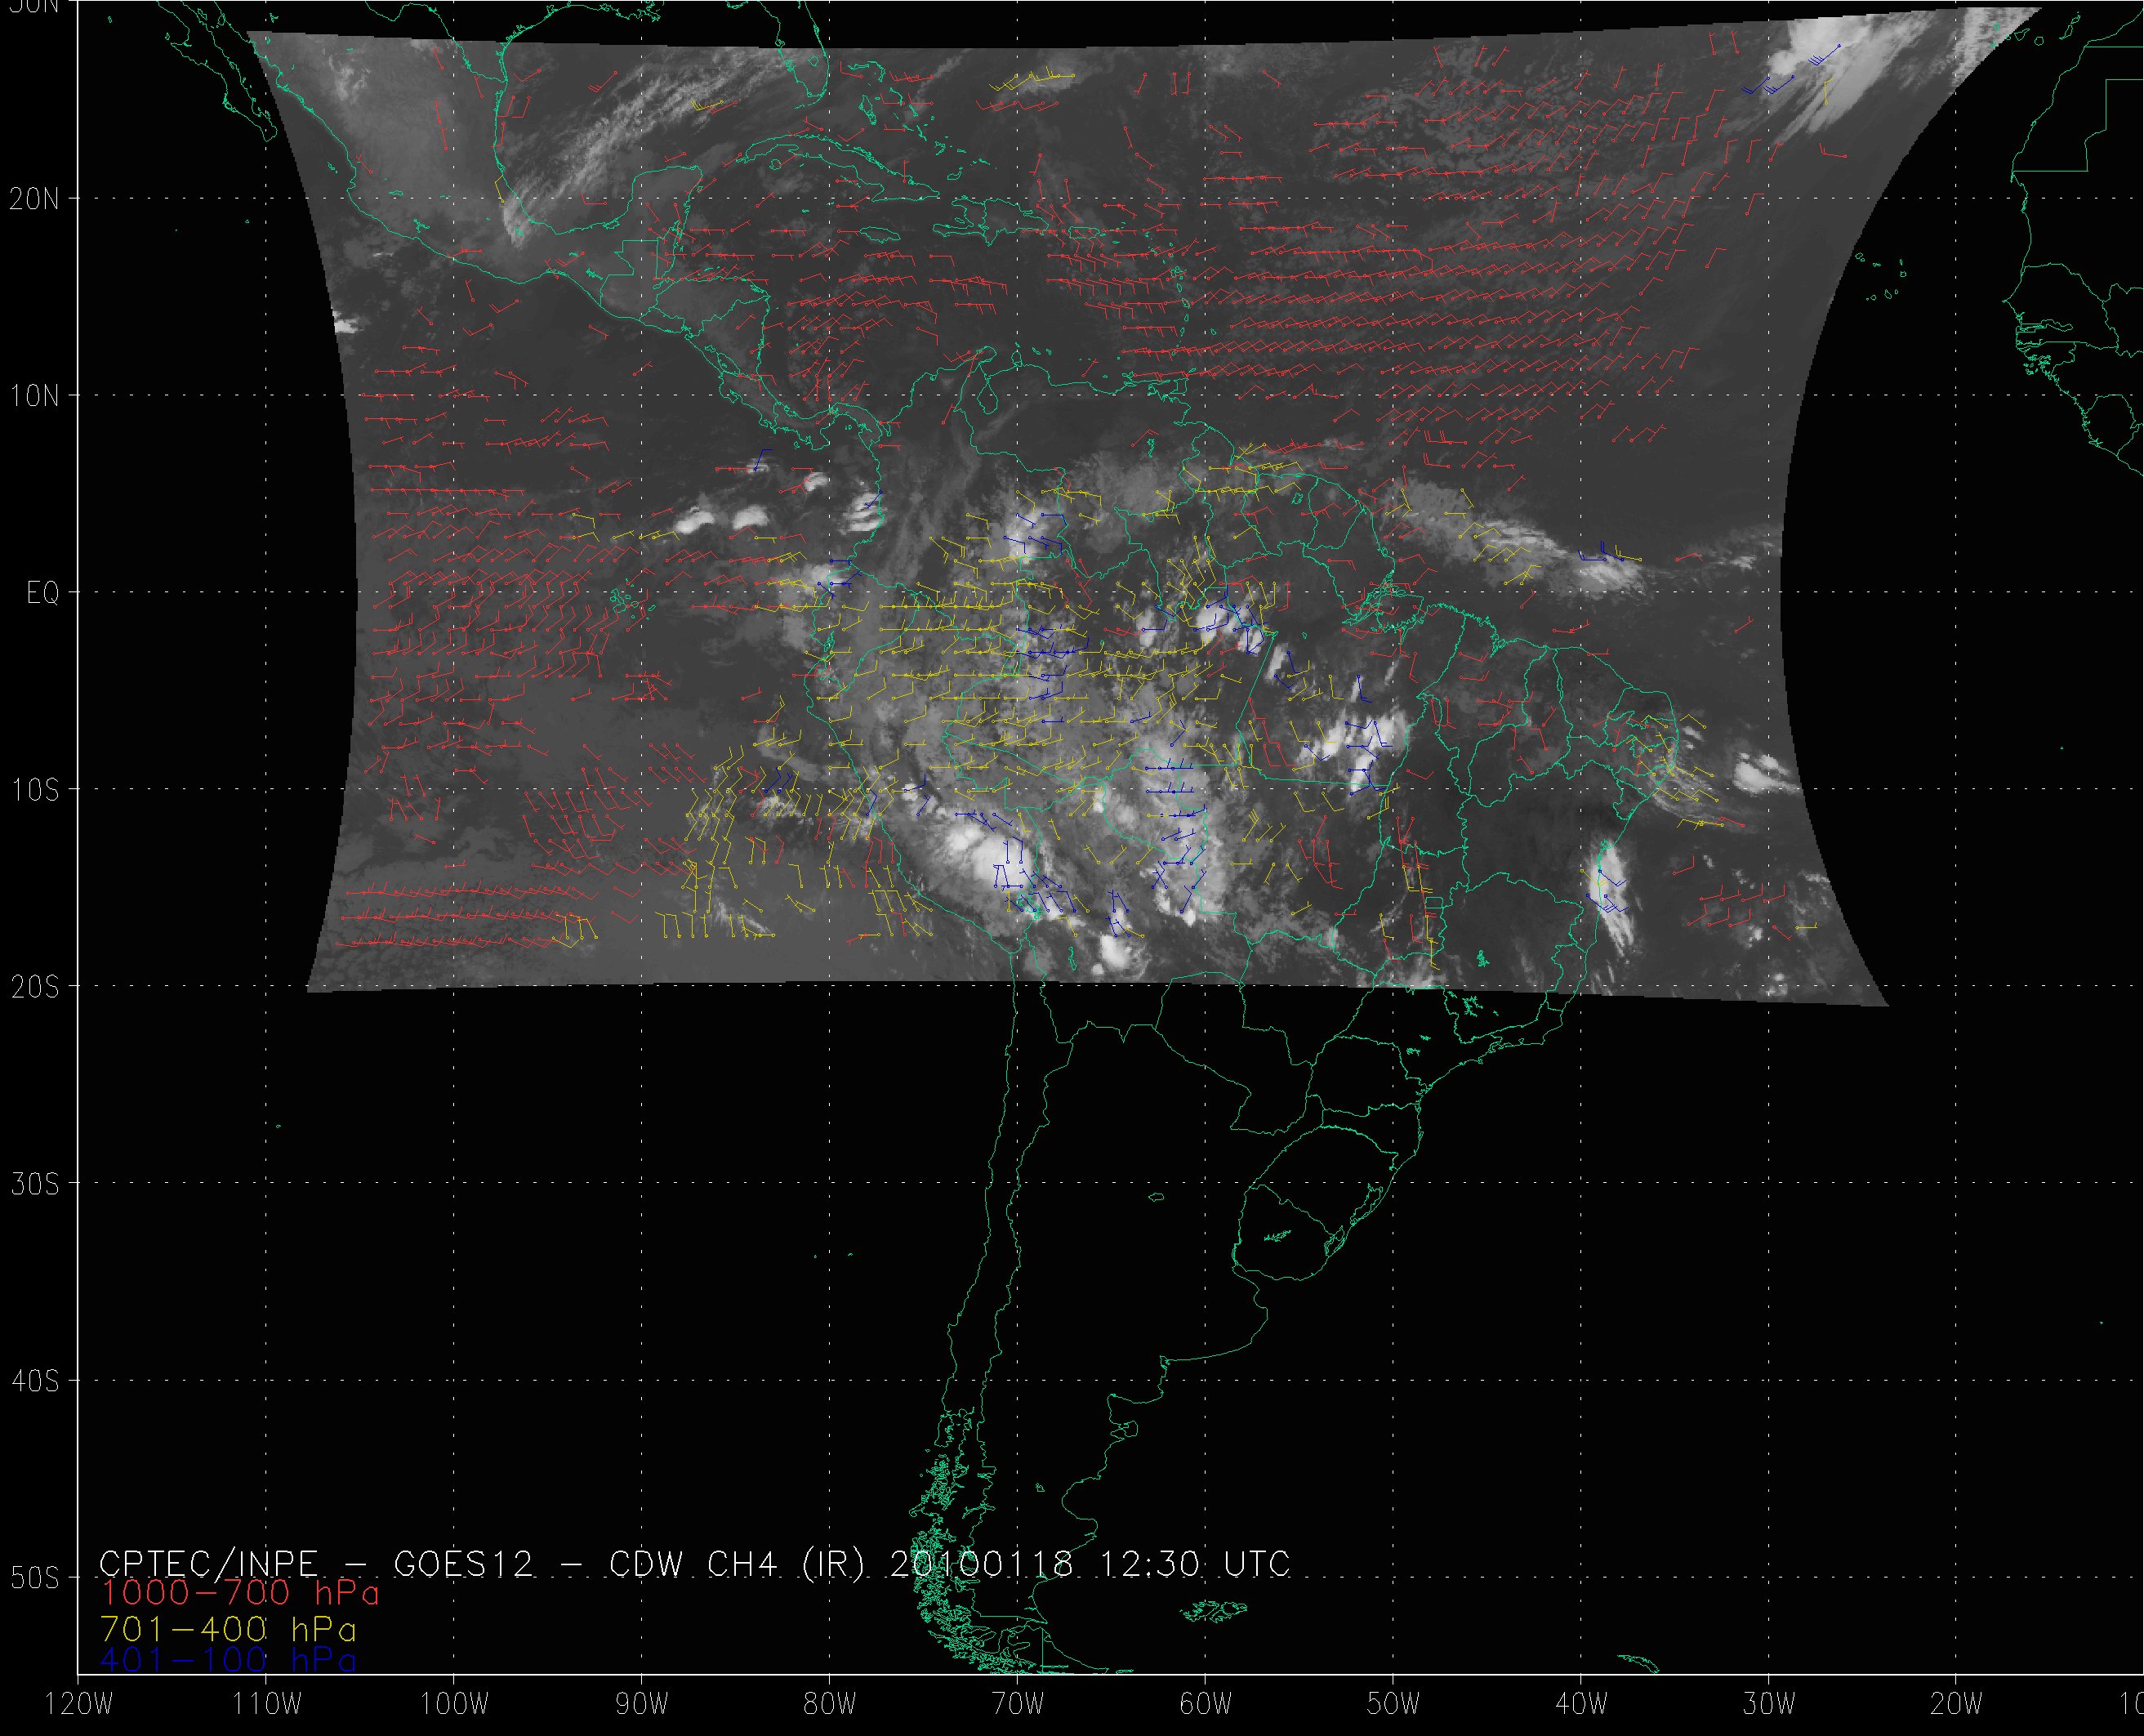Click the 50S latitude axis label
The width and height of the screenshot is (2144, 1736).
[x=34, y=1578]
